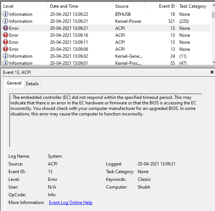Click the error icon of the 13:09:06 ACPI event
This screenshot has height=211, width=215.
(x=6, y=49)
